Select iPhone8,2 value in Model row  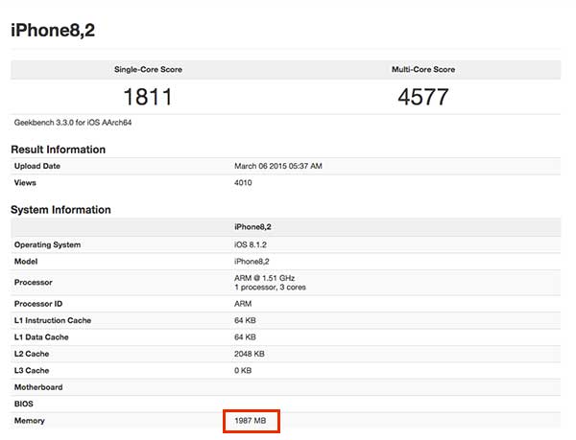[252, 262]
